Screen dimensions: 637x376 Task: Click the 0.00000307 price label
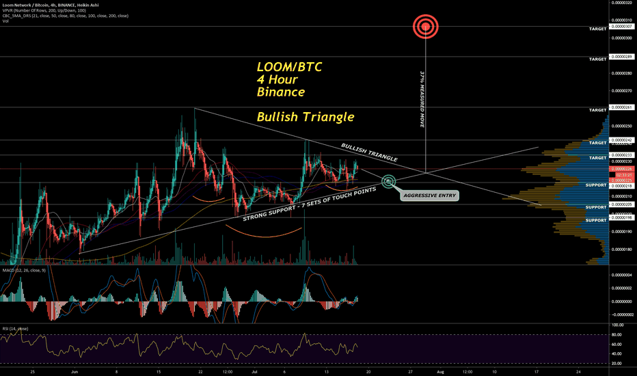click(621, 27)
